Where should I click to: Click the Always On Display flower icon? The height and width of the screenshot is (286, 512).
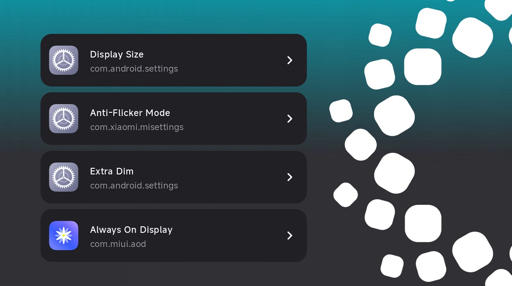point(64,235)
